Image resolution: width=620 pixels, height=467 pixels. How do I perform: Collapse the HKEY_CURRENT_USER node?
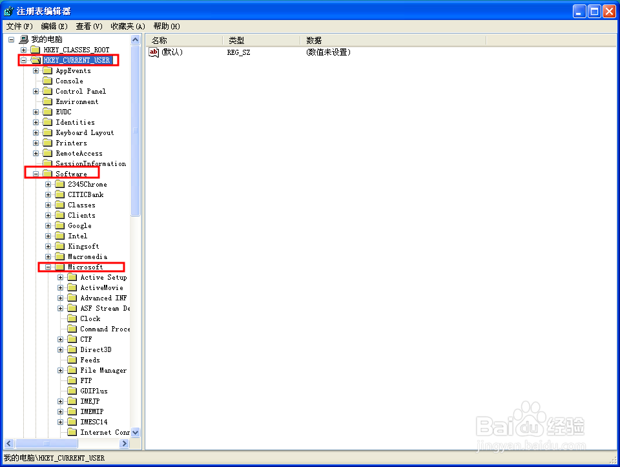pos(24,60)
